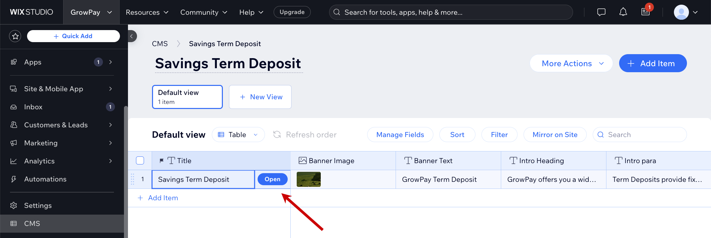711x238 pixels.
Task: Open the Table layout dropdown
Action: click(x=238, y=134)
